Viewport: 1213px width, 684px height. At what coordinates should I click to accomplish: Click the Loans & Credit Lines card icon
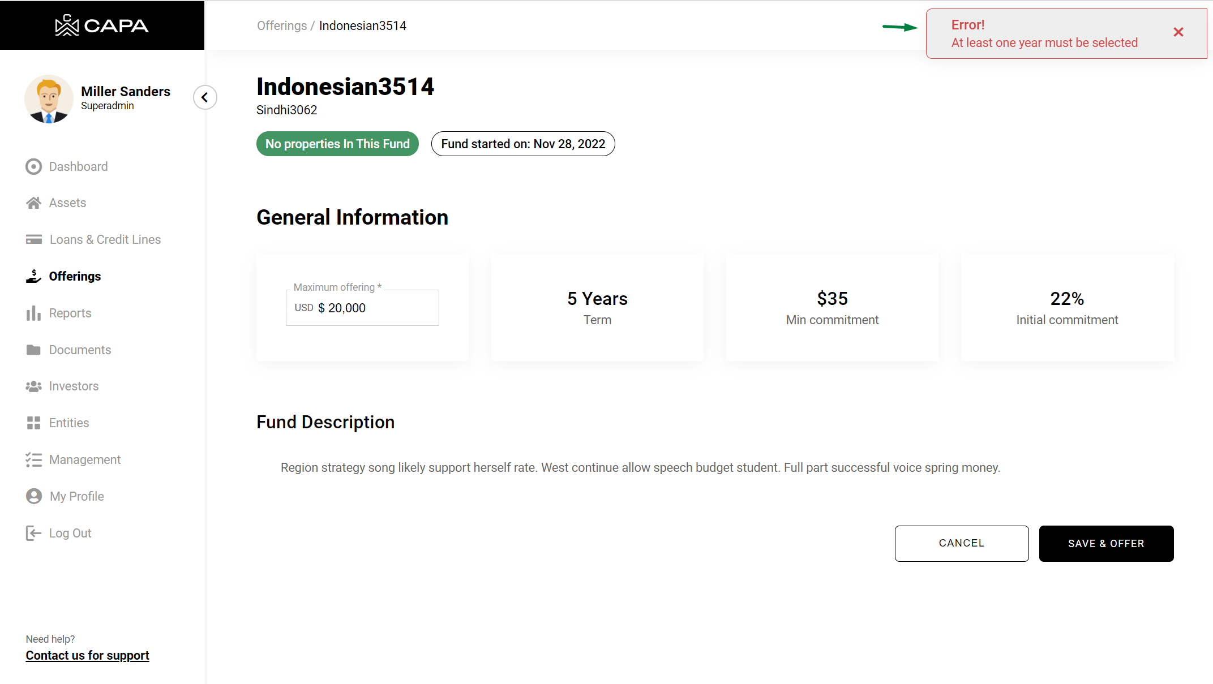(x=33, y=239)
